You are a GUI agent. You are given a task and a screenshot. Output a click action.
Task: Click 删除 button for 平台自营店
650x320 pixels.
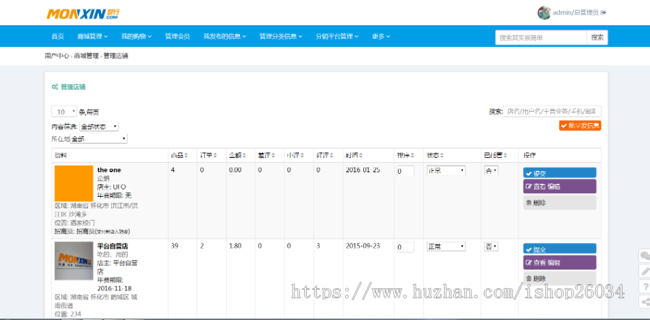pos(560,277)
